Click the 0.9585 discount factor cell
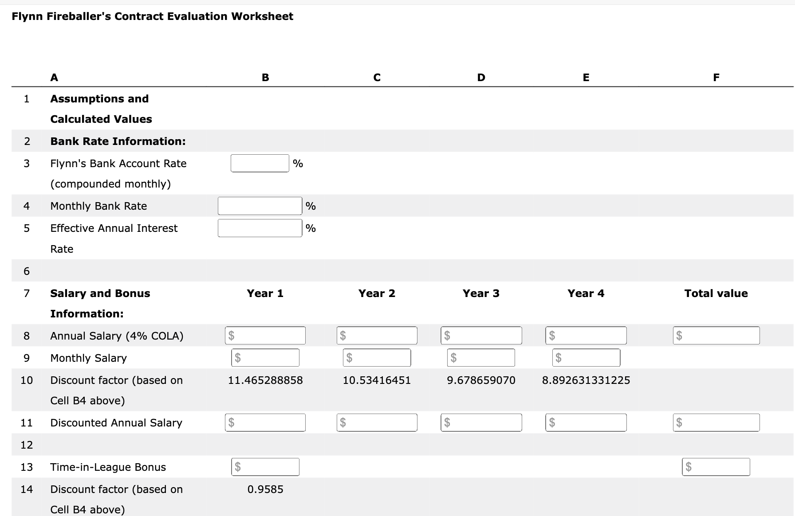 pos(265,489)
